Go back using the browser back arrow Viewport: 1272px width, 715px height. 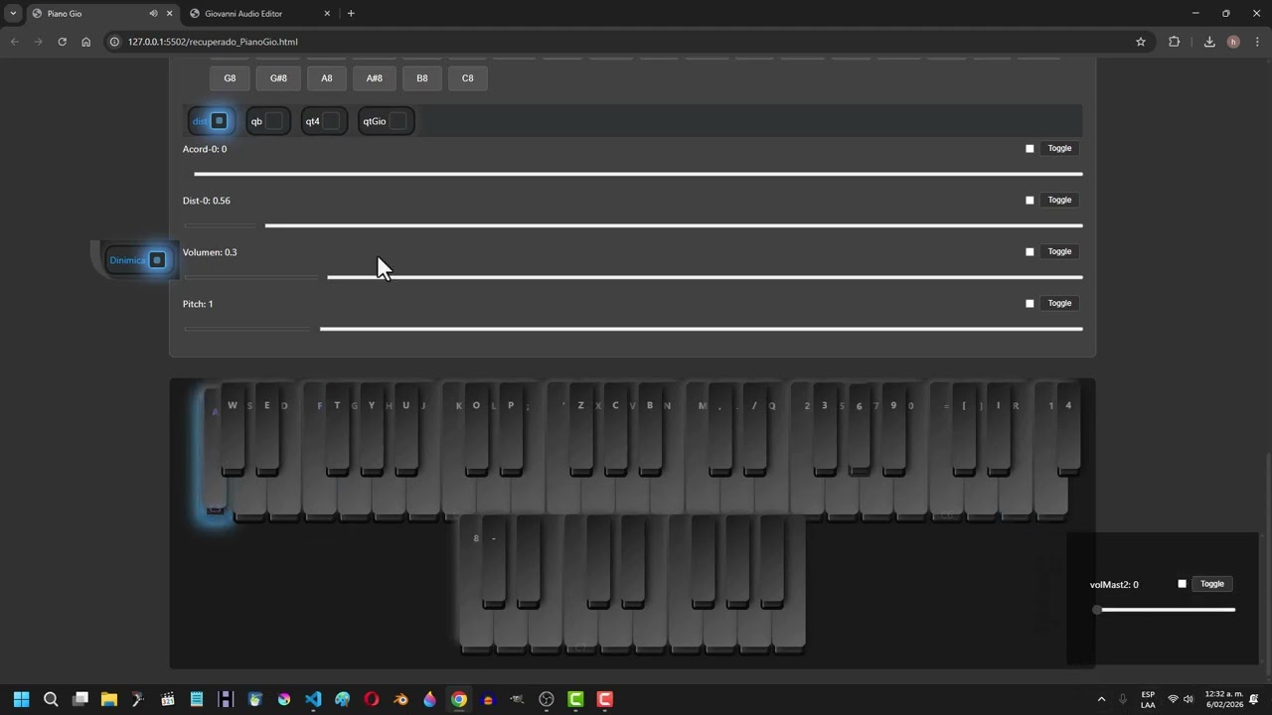pyautogui.click(x=14, y=42)
